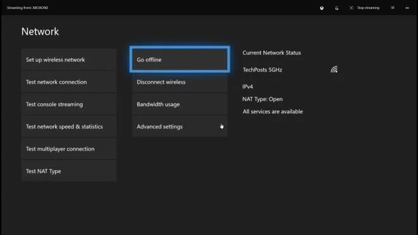This screenshot has height=235, width=418.
Task: Click the IPv4 status text
Action: pos(248,87)
